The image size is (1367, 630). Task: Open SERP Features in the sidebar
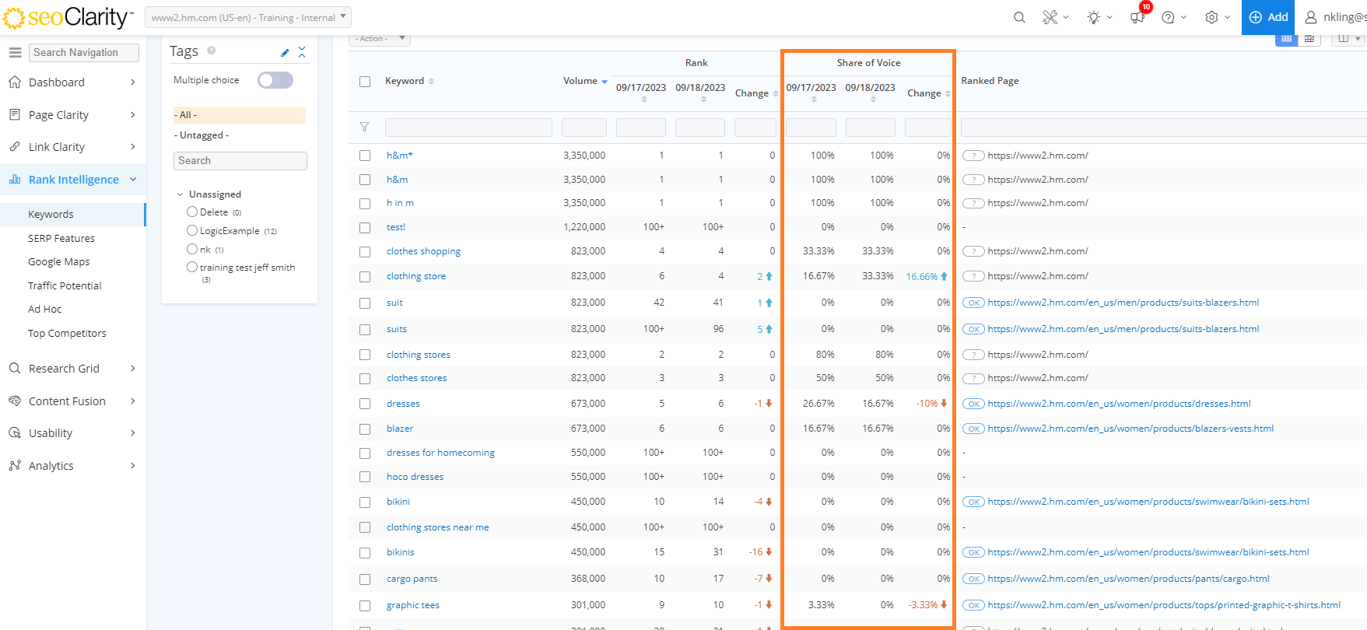(x=61, y=238)
